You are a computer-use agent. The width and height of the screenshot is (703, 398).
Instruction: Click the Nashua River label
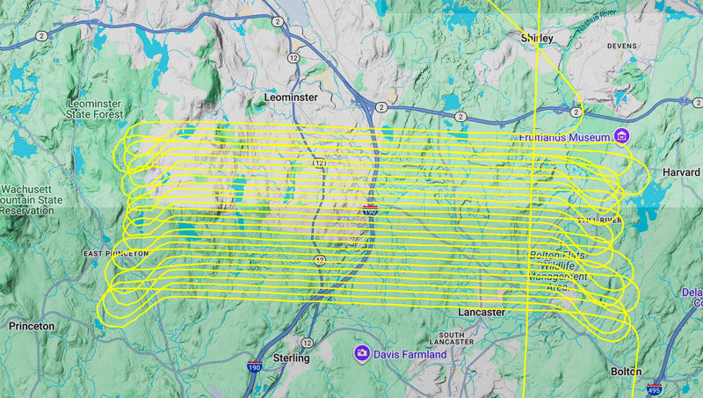tap(598, 21)
